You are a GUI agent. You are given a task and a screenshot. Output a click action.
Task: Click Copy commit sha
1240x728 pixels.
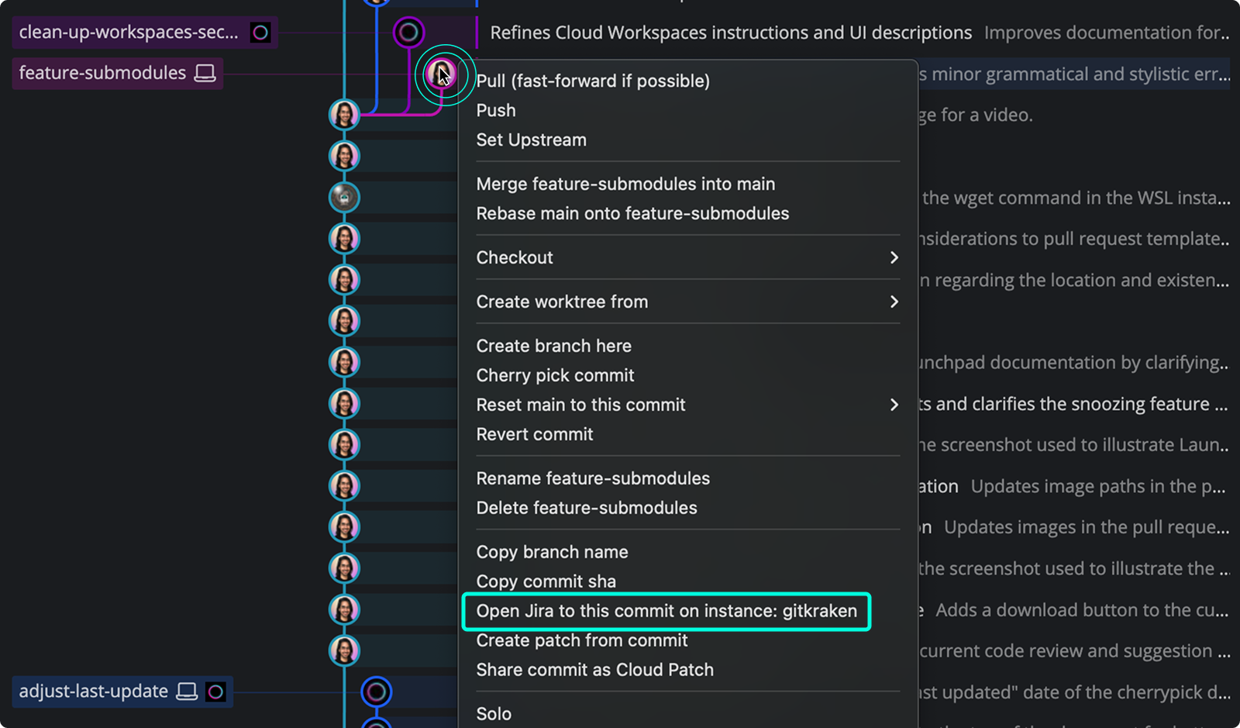[x=546, y=581]
